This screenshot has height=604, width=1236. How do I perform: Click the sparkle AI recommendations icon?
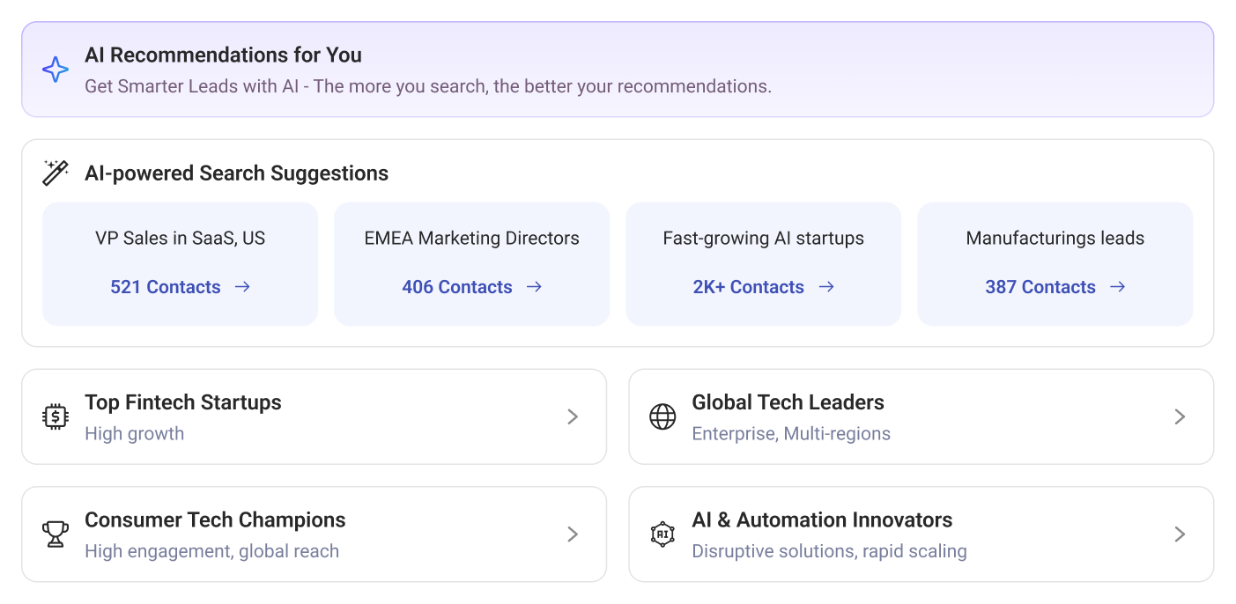tap(56, 69)
